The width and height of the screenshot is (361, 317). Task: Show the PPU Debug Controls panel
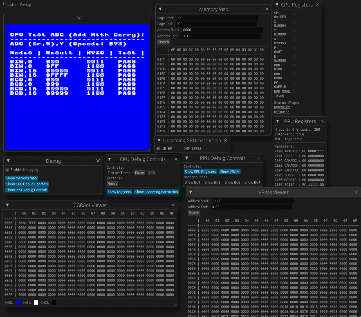pos(27,190)
